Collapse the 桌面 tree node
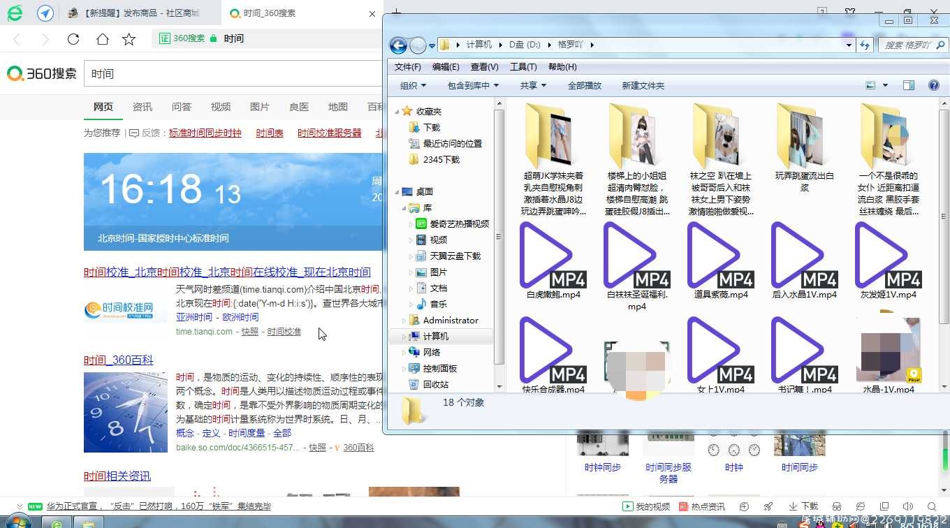The width and height of the screenshot is (950, 528). 397,192
